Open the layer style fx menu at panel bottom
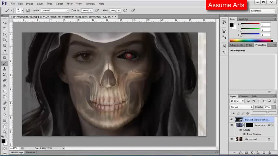 tap(241, 152)
